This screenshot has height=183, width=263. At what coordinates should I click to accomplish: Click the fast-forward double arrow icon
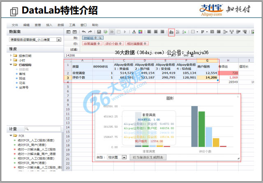(x=112, y=32)
